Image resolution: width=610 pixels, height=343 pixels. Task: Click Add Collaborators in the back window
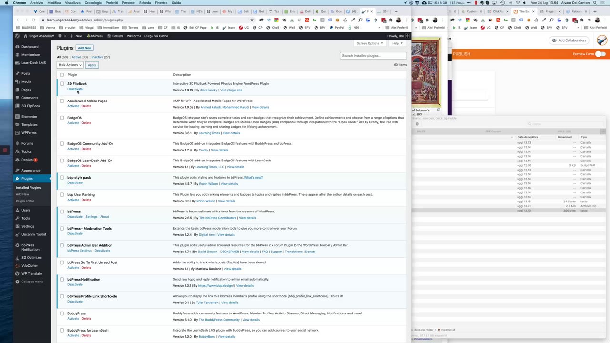click(x=569, y=40)
